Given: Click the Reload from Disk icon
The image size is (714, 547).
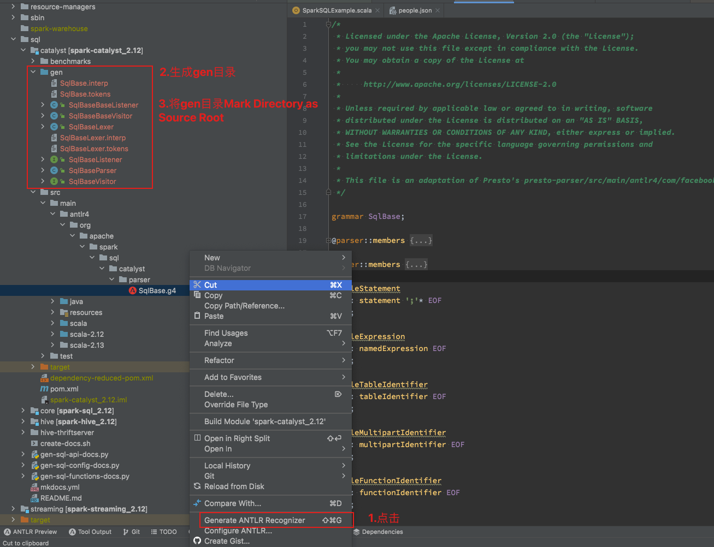Looking at the screenshot, I should [x=197, y=486].
